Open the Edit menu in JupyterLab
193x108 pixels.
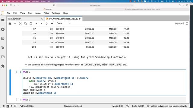pyautogui.click(x=15, y=13)
